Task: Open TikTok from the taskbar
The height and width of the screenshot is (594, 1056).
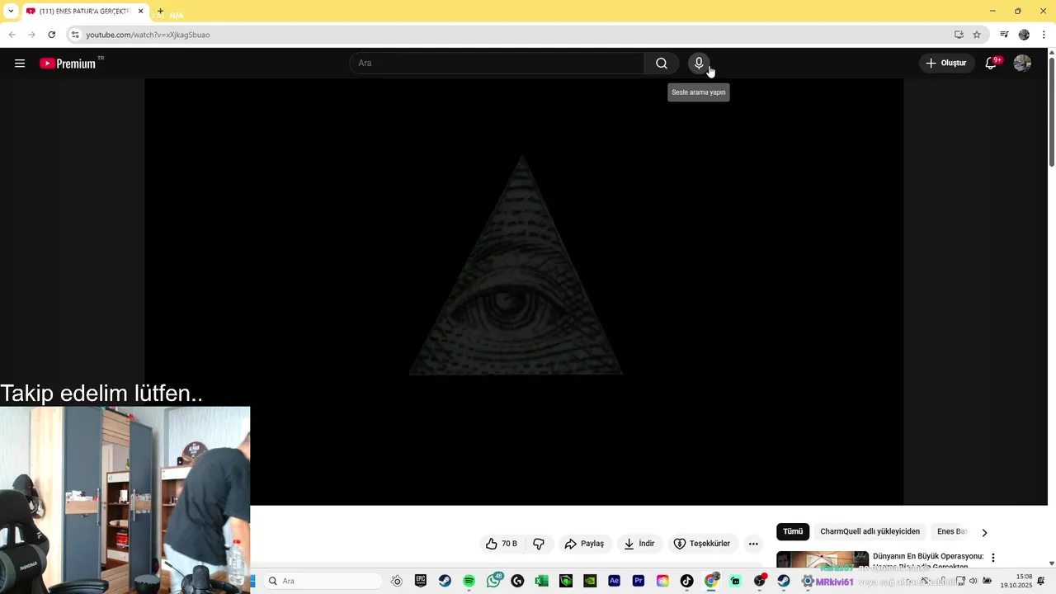Action: coord(686,581)
